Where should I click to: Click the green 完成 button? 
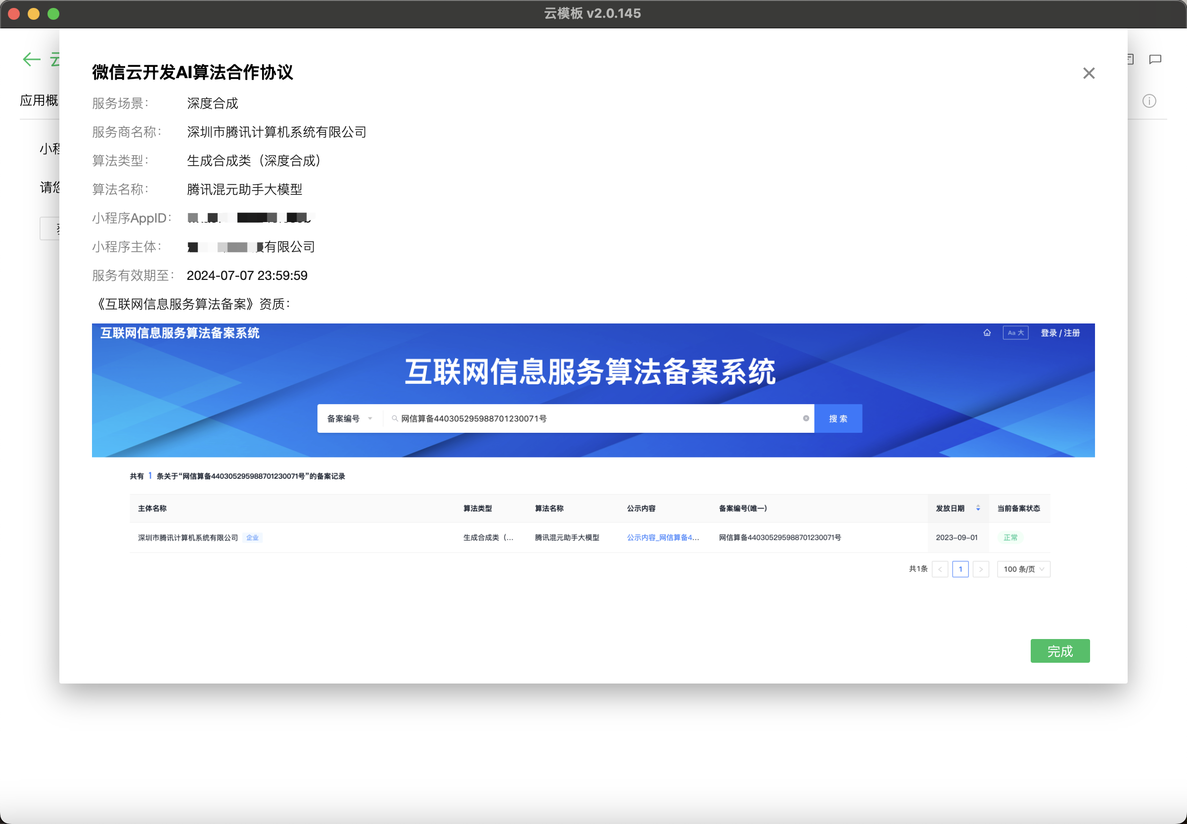coord(1059,651)
